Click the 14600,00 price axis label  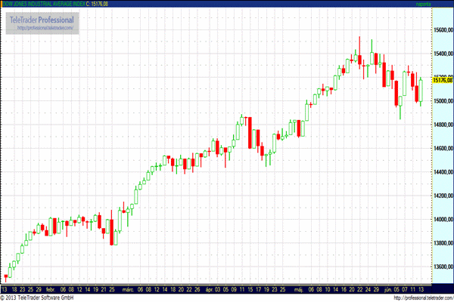[439, 149]
